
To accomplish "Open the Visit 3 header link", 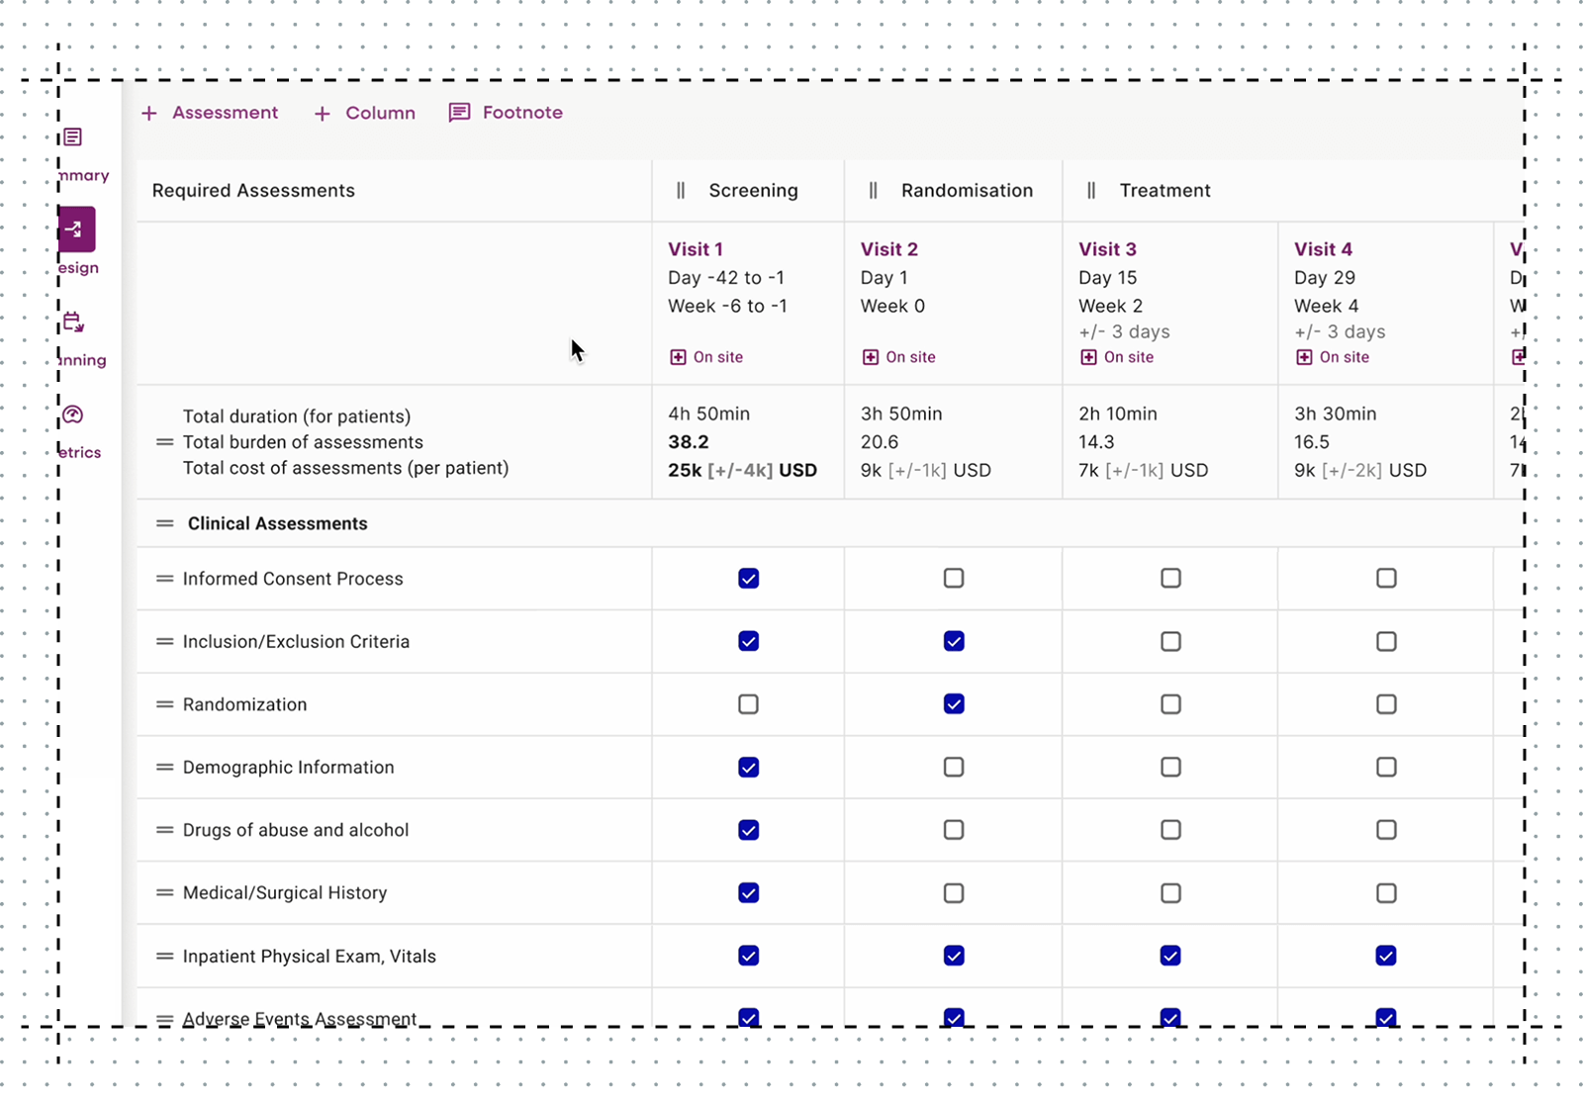I will coord(1107,249).
